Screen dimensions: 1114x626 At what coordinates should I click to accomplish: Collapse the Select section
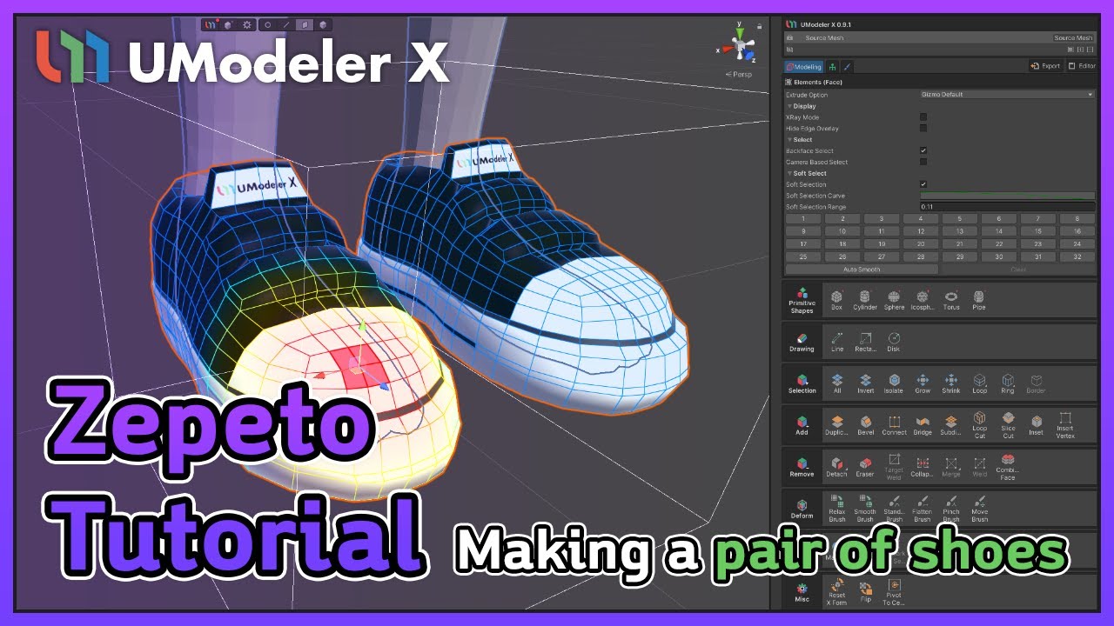[x=800, y=139]
